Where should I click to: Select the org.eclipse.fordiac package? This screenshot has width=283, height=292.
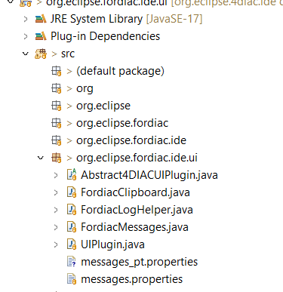tap(122, 123)
